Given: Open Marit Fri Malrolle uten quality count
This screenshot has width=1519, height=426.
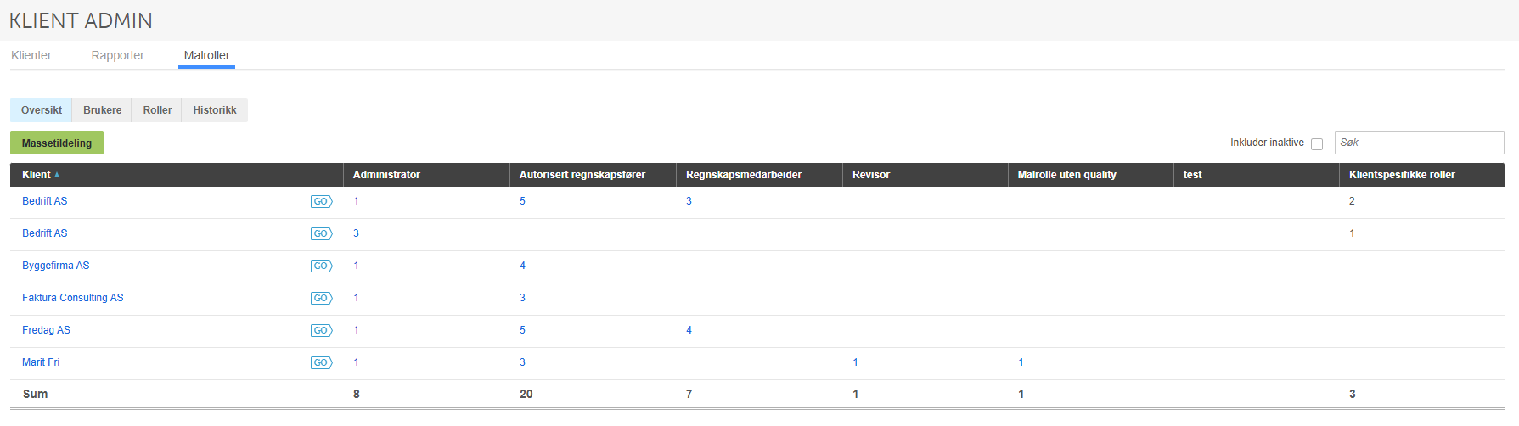Looking at the screenshot, I should click(x=1021, y=362).
